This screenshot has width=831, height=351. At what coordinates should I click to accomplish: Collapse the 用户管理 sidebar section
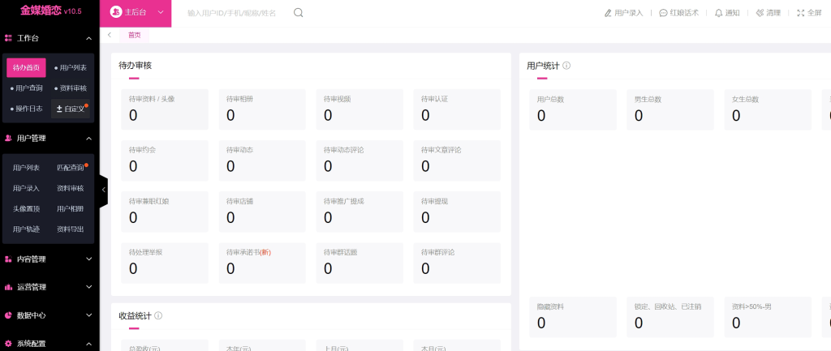(x=89, y=138)
